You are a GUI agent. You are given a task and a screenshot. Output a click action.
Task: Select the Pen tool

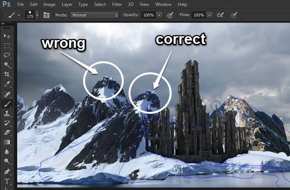(x=7, y=172)
